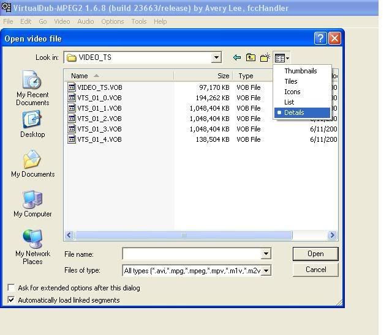Click the VTS_01_2.VOB file icon
Screen dimensions: 392x335
72,119
